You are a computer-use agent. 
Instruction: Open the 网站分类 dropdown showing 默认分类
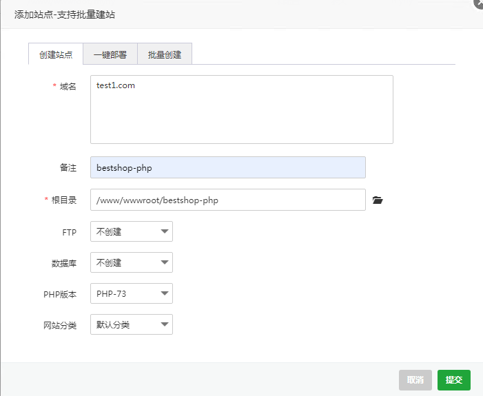tap(131, 324)
